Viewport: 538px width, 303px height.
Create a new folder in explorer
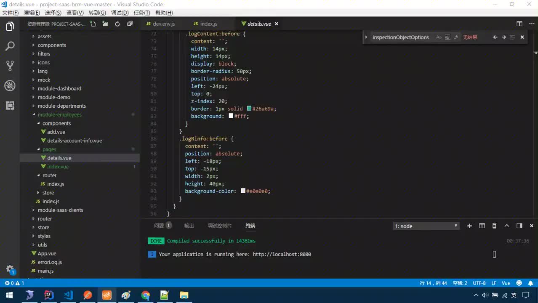click(105, 24)
